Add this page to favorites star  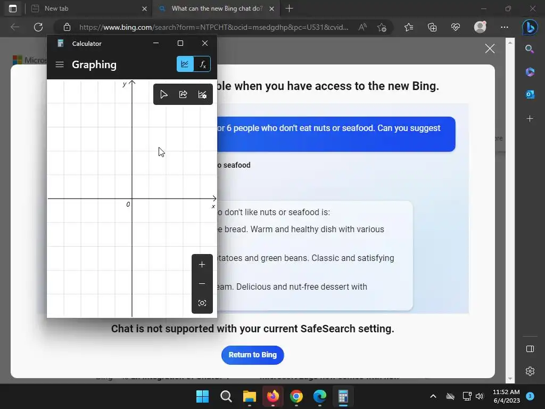pos(382,27)
